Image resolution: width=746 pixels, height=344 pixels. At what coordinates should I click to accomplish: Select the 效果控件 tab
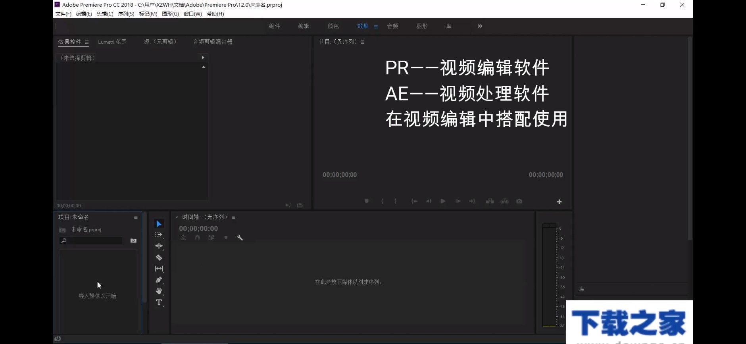point(69,42)
